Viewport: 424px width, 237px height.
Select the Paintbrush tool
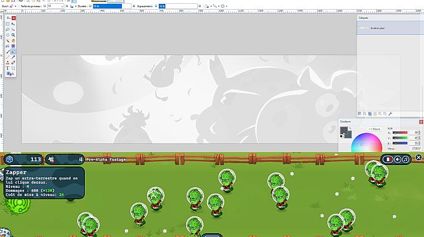tap(8, 52)
